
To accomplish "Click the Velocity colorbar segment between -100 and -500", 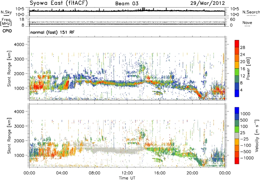I will pos(237,148).
